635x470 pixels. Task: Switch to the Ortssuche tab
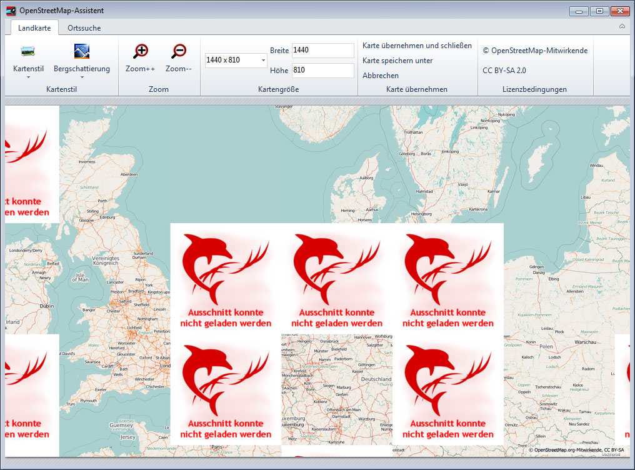tap(84, 27)
